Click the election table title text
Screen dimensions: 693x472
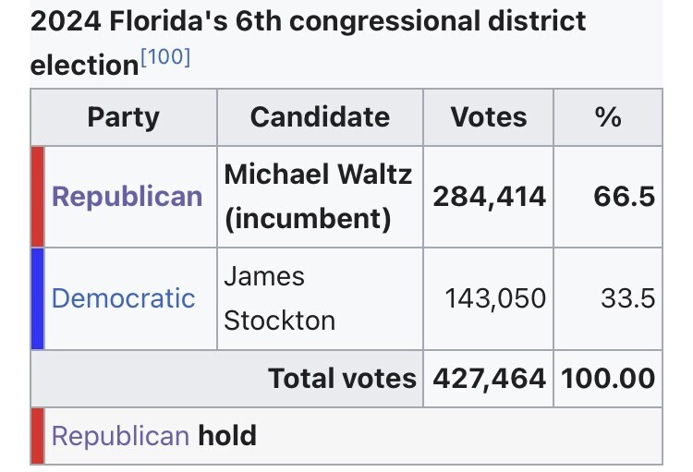tap(309, 22)
